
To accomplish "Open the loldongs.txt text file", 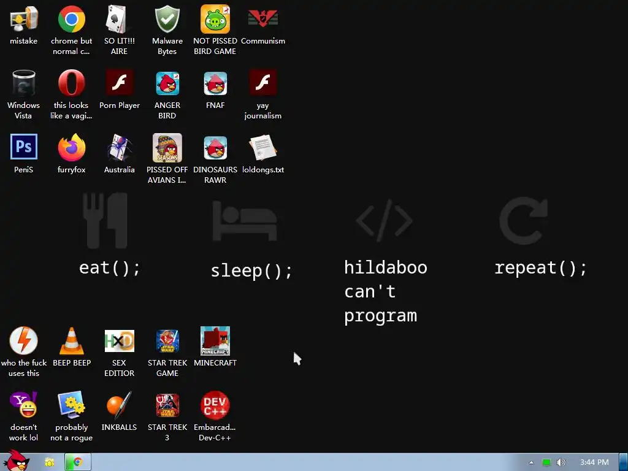I will click(x=262, y=147).
